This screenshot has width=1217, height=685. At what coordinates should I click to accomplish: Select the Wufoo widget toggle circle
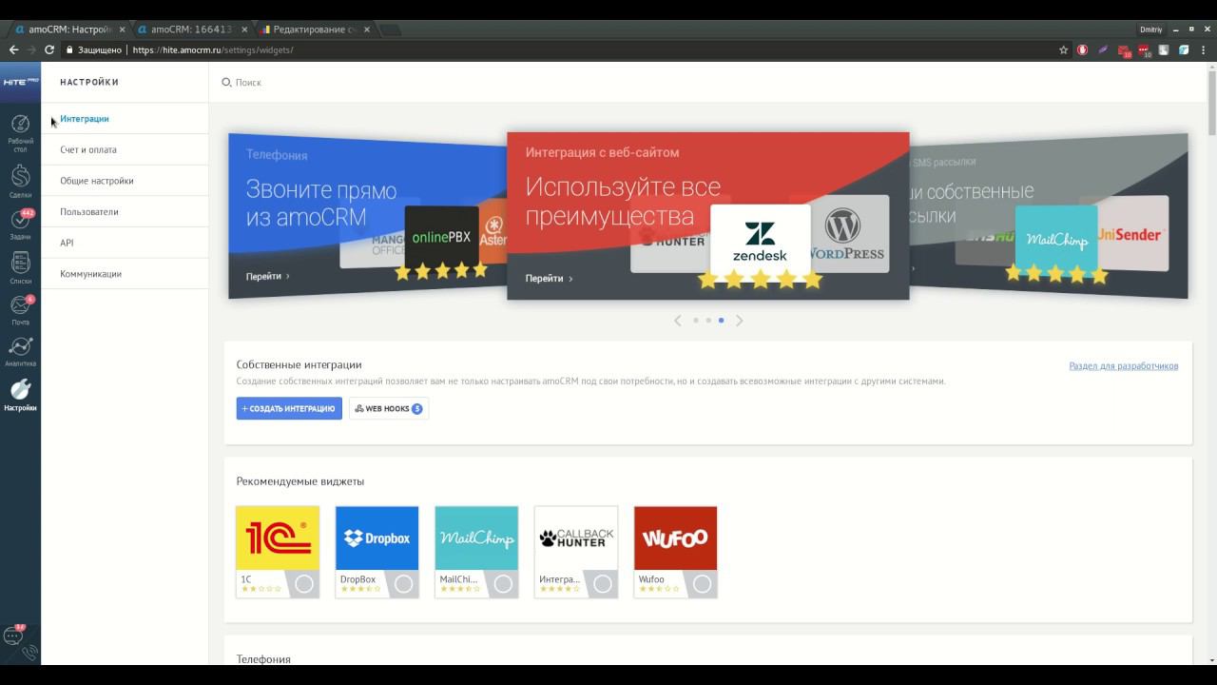click(702, 583)
